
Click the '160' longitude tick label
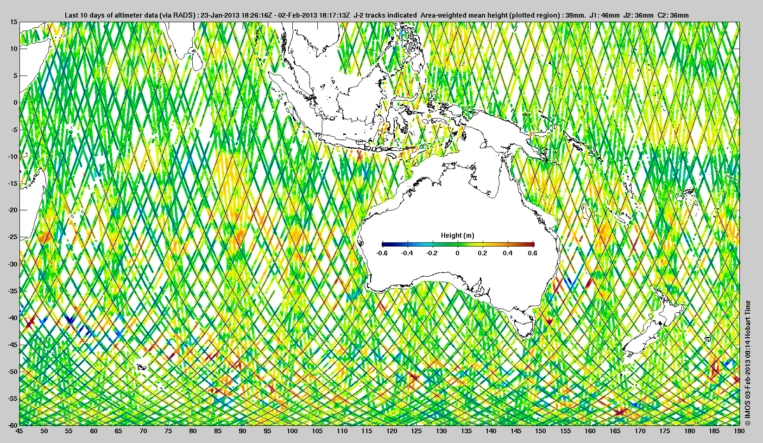(x=590, y=431)
